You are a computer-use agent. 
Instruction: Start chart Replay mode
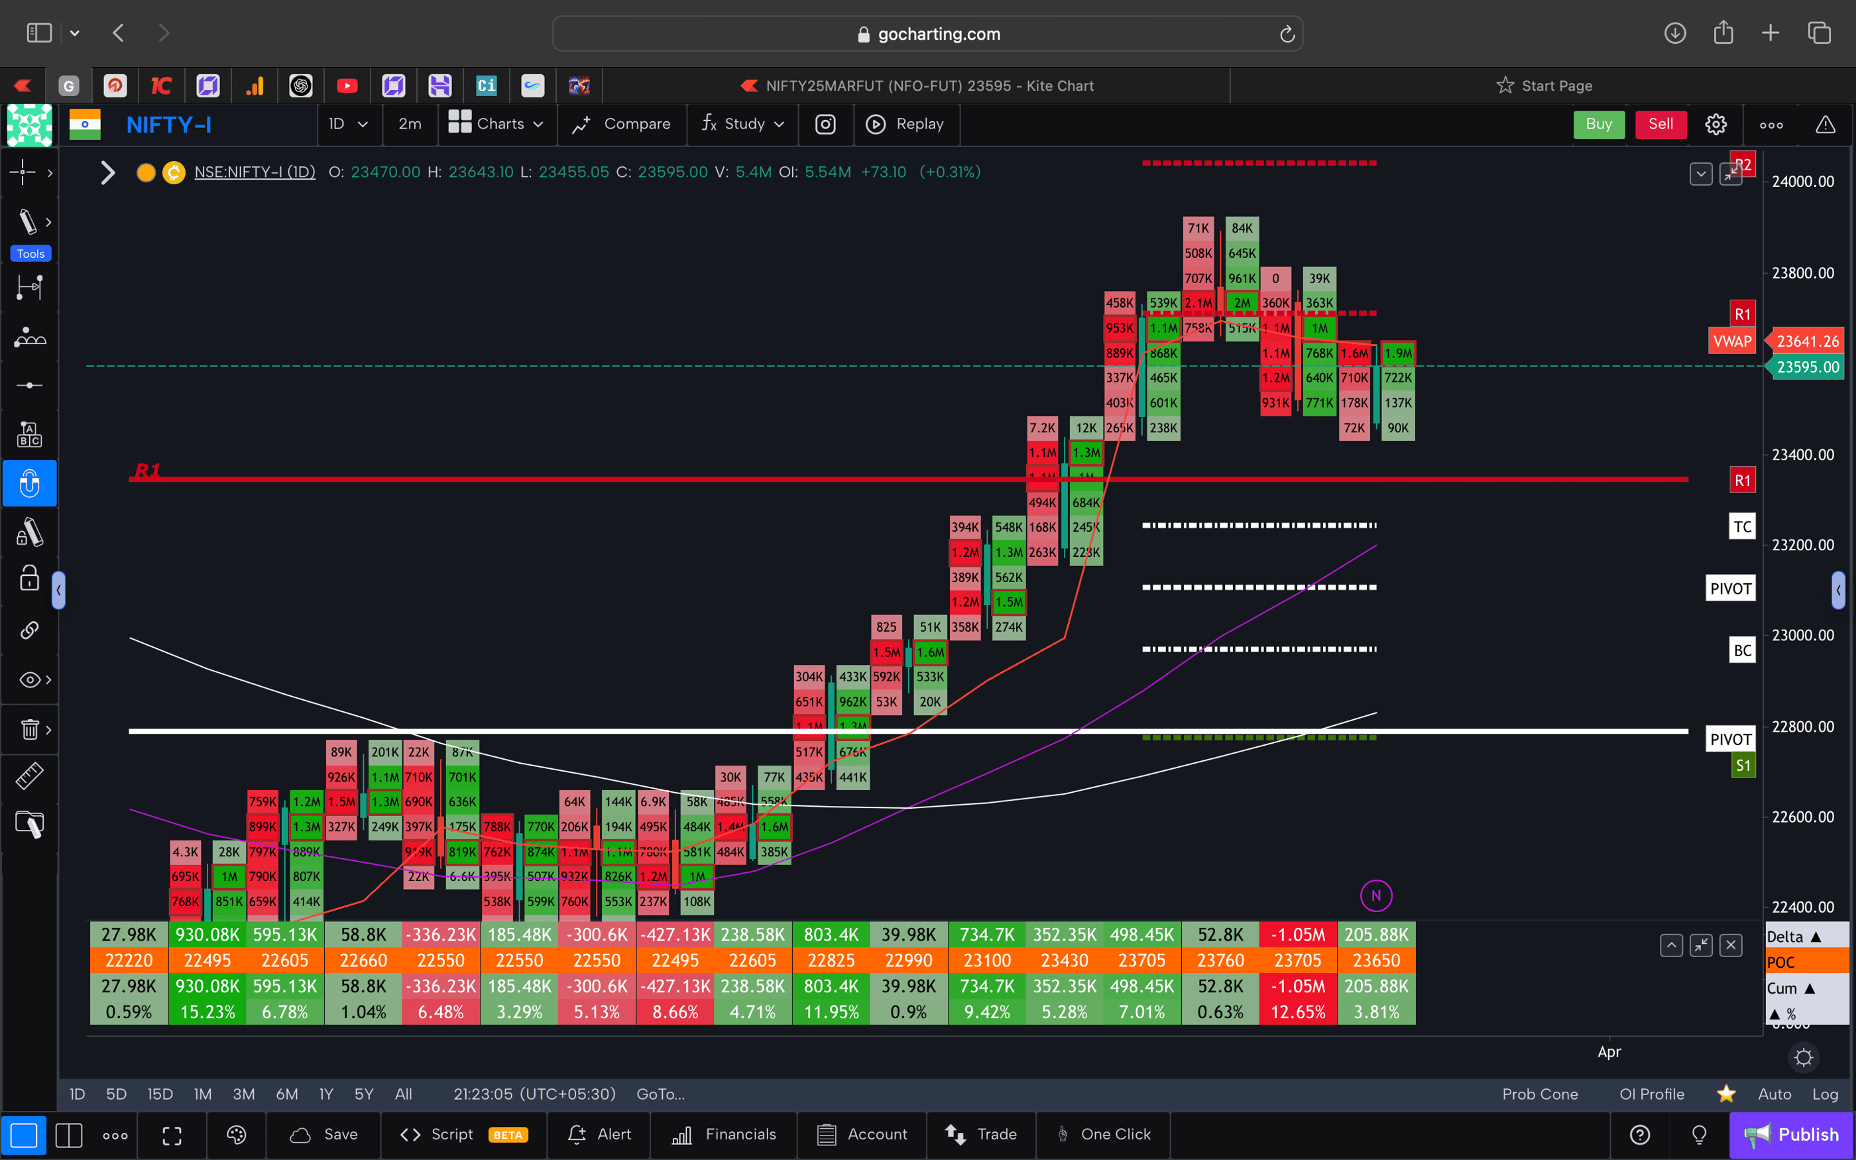[x=907, y=123]
